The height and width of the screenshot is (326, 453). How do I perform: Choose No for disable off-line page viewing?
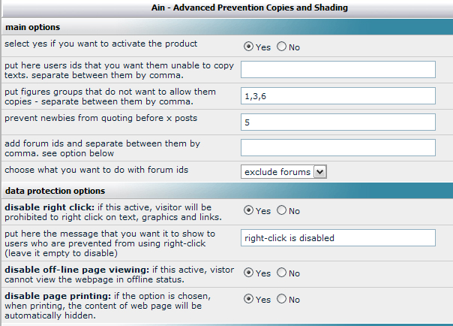[x=282, y=273]
